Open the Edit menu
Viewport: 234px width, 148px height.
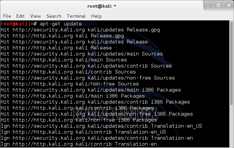coord(20,16)
